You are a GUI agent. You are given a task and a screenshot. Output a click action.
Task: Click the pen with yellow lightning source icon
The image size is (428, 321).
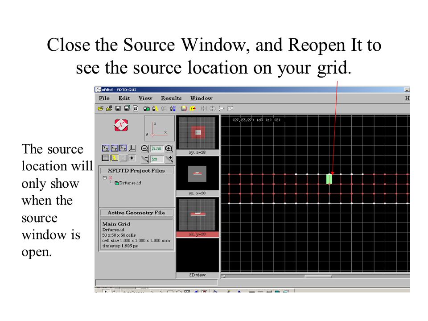[155, 108]
